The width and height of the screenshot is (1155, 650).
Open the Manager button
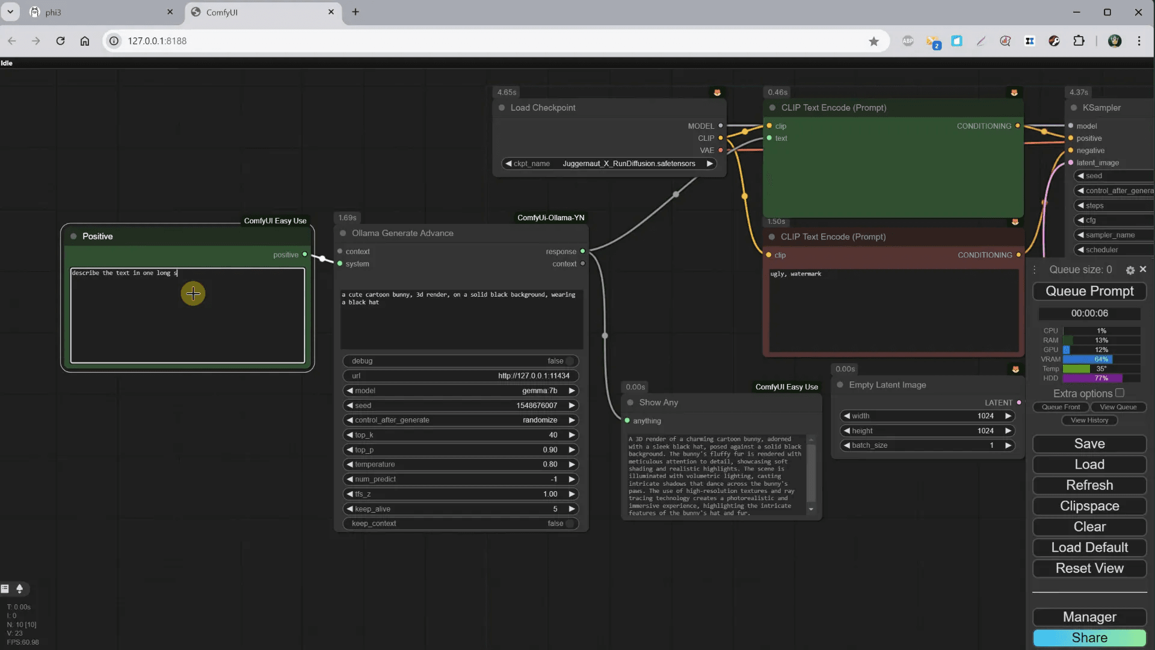1089,617
